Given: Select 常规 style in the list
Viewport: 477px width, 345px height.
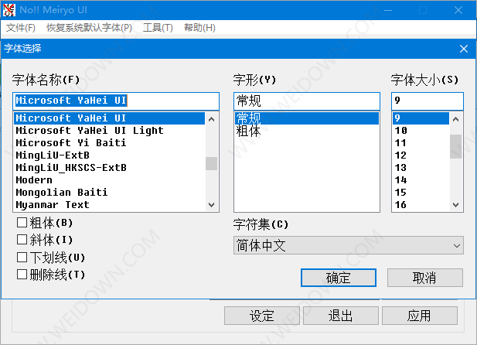Looking at the screenshot, I should (307, 118).
